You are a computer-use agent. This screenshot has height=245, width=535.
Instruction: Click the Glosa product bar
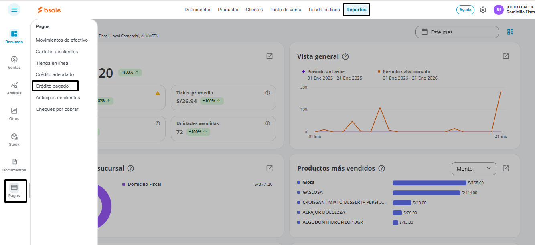[430, 183]
